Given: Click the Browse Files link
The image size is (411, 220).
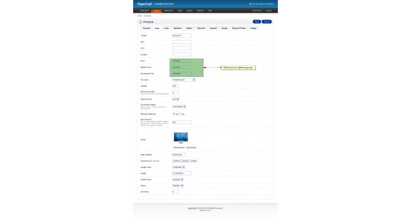Looking at the screenshot, I should 179,148.
